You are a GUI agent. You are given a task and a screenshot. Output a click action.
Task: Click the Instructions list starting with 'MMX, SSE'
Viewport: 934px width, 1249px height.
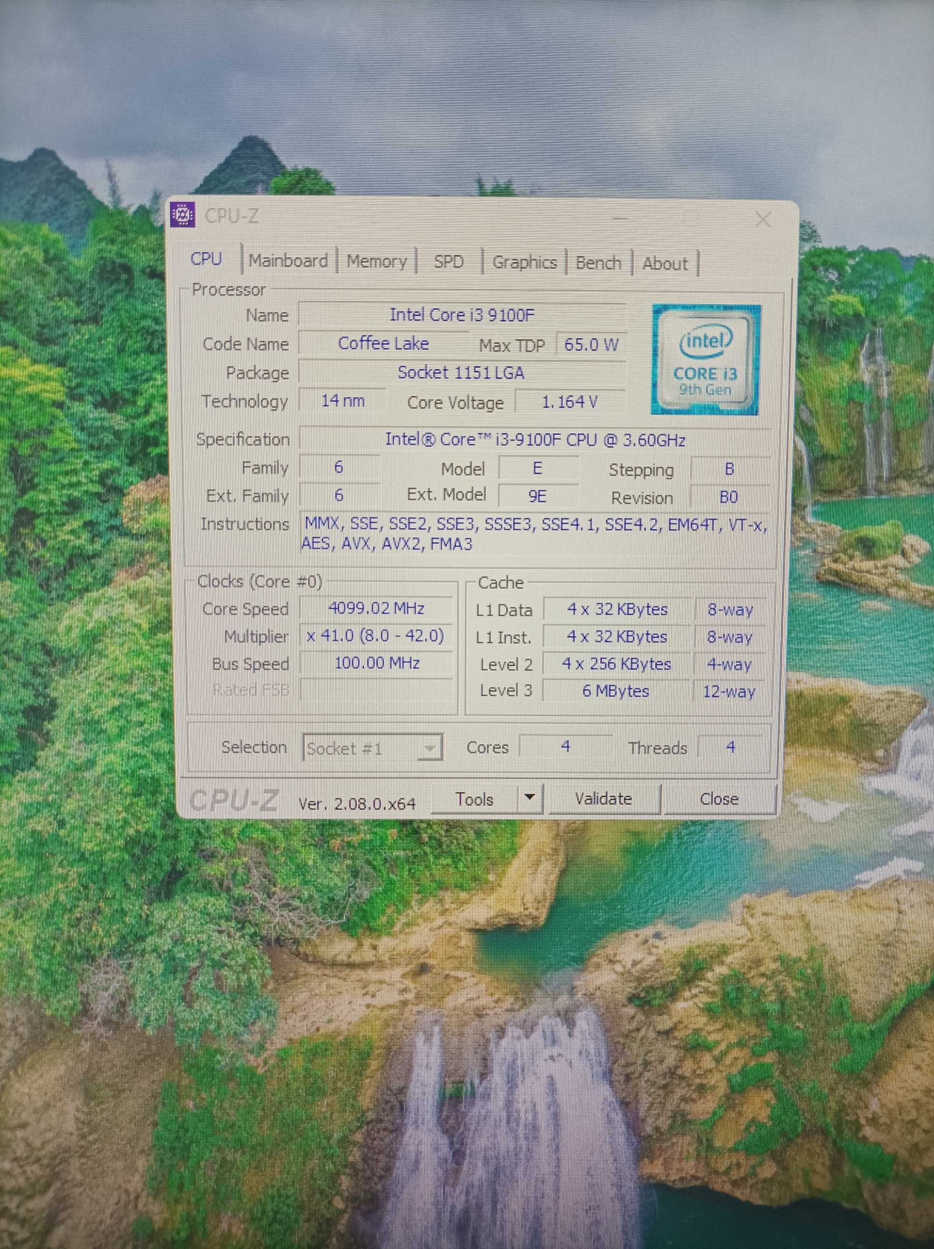pos(534,534)
